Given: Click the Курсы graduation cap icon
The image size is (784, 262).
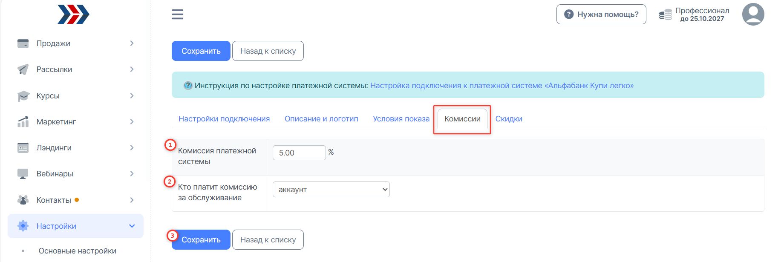Looking at the screenshot, I should click(23, 96).
